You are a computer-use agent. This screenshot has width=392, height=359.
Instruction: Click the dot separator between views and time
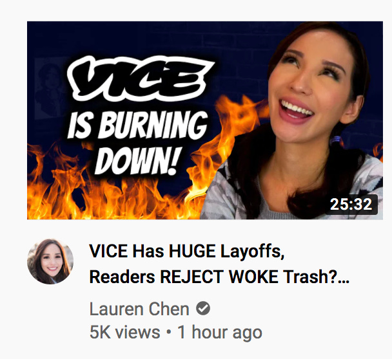click(169, 332)
